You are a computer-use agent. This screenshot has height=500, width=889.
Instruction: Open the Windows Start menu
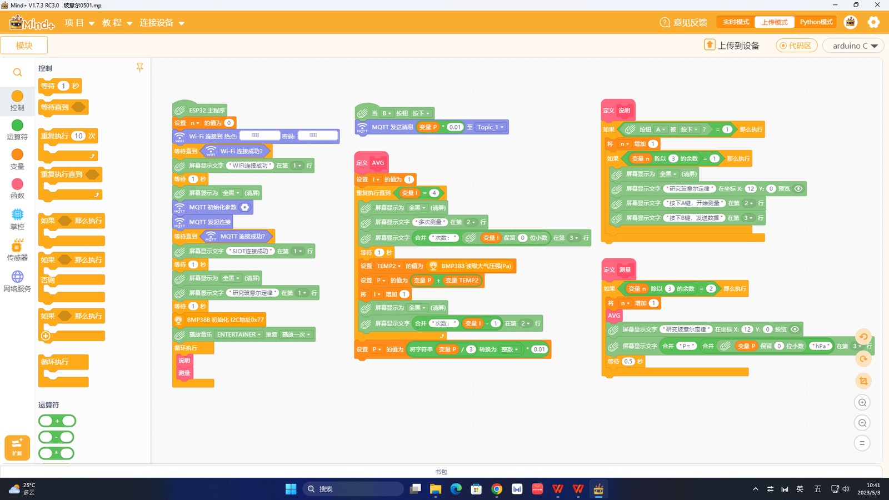tap(291, 489)
